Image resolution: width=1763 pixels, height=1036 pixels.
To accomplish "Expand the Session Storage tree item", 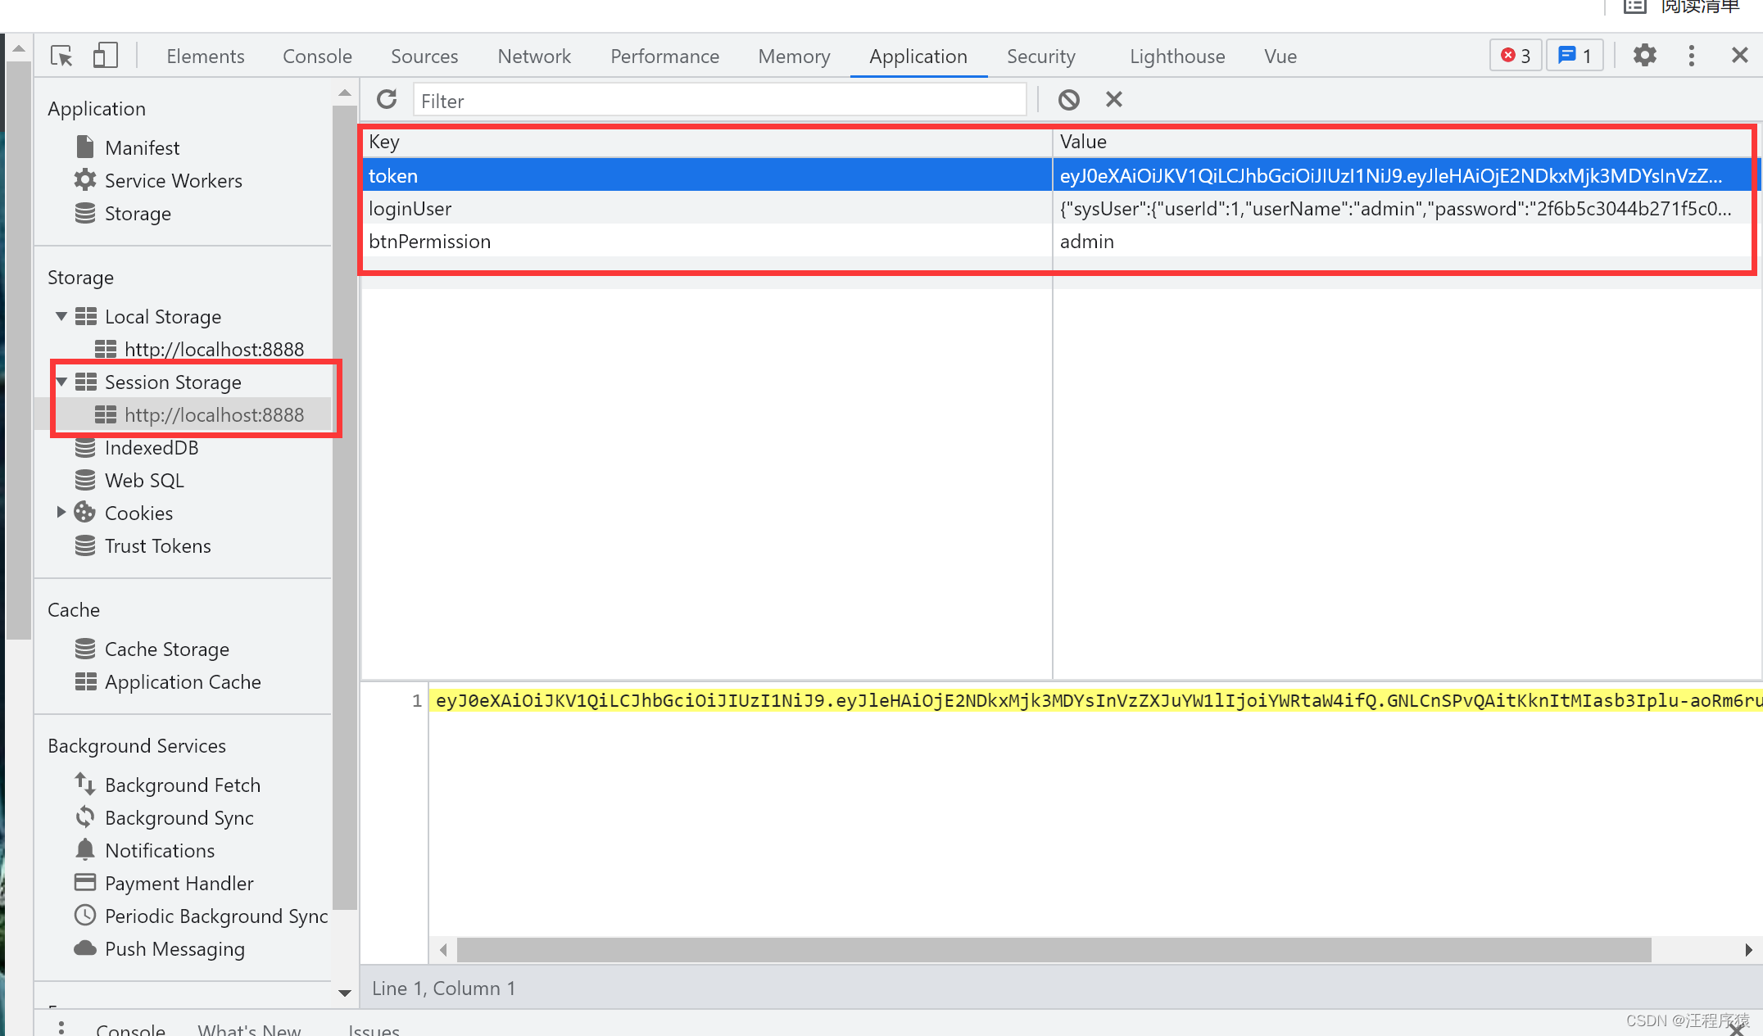I will 61,381.
